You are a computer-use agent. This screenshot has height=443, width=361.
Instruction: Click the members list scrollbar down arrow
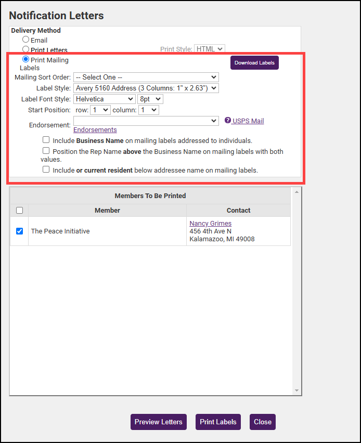pyautogui.click(x=296, y=390)
